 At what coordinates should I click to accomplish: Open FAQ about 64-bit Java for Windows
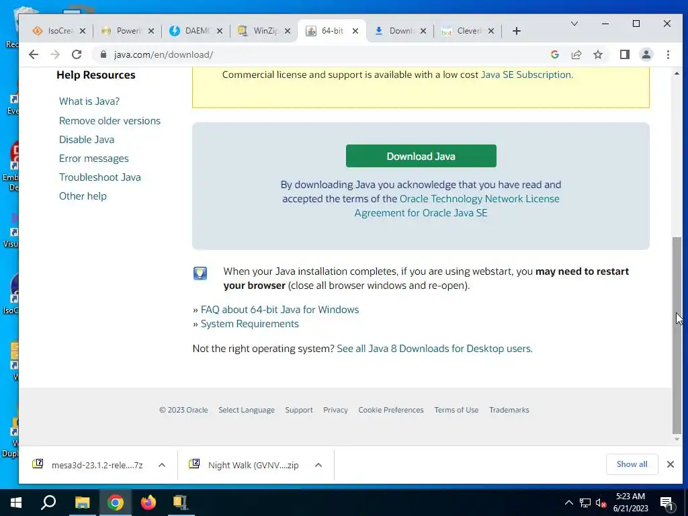[x=279, y=310]
